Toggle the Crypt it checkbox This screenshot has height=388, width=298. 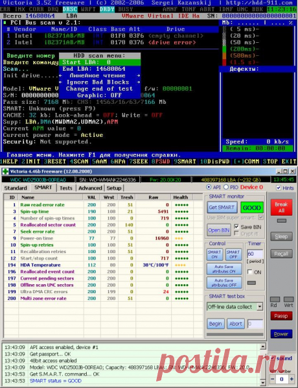click(x=236, y=234)
